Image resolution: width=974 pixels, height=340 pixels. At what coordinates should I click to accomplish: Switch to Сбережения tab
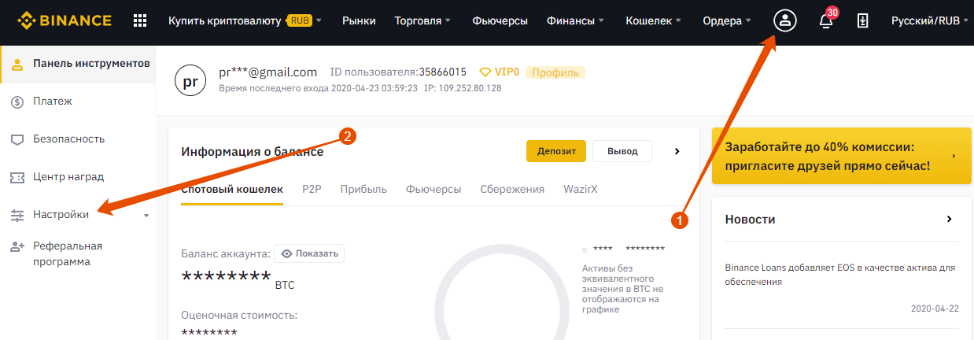click(512, 189)
